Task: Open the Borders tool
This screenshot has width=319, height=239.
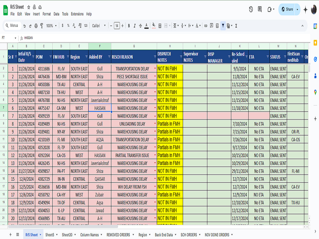Action: (x=160, y=26)
